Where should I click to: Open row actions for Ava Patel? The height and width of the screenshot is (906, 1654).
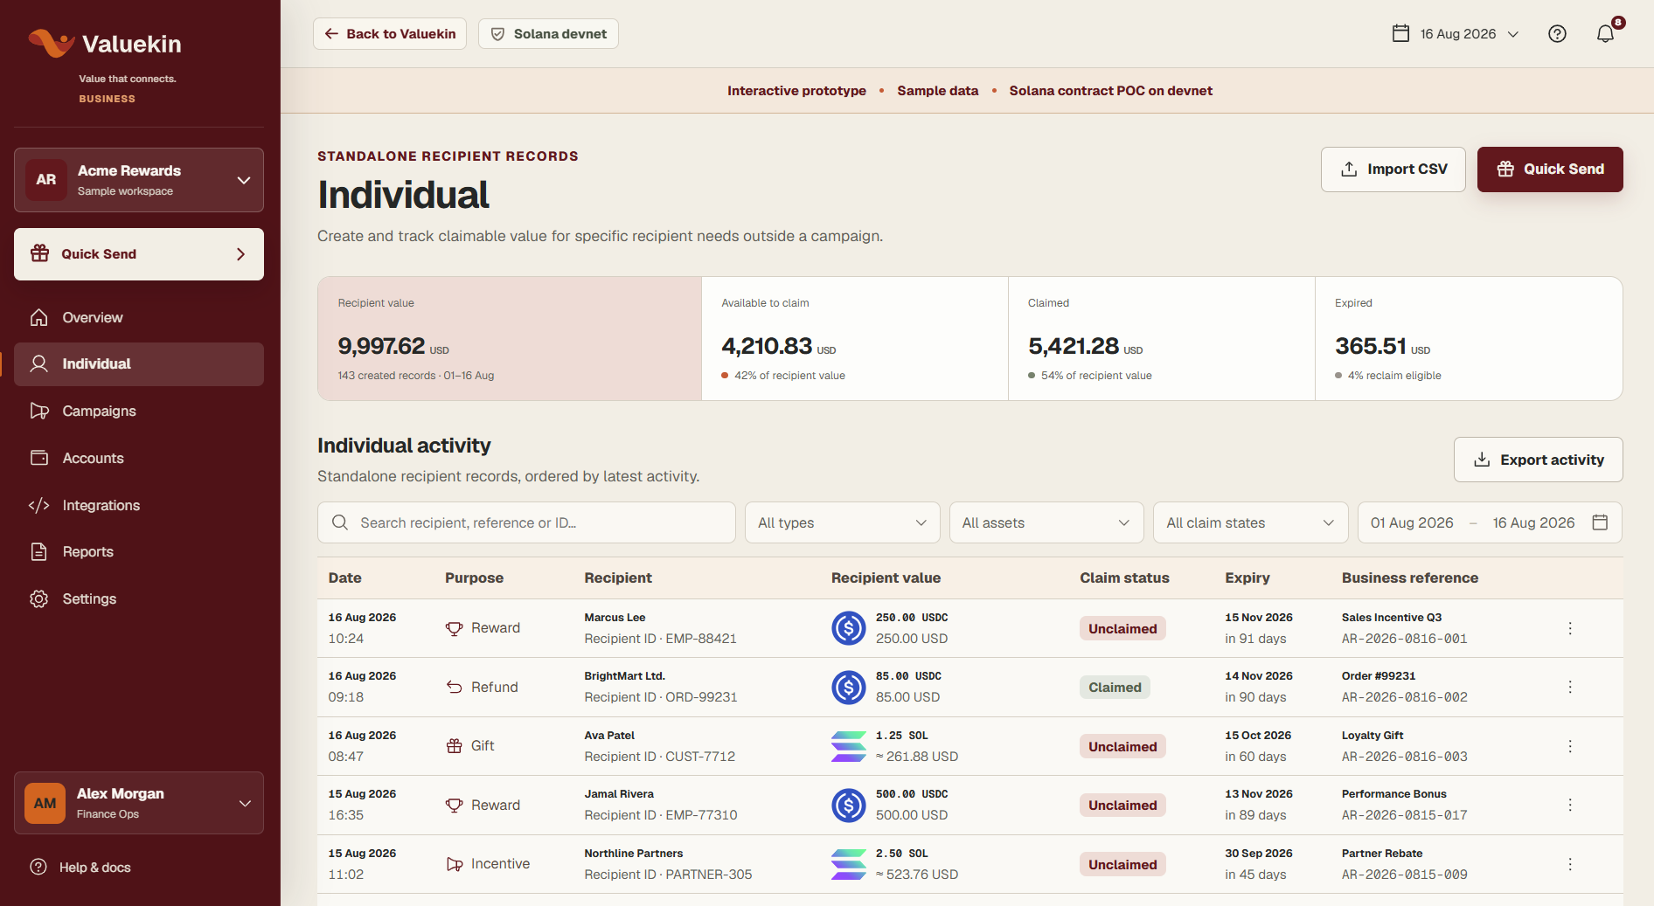1570,746
